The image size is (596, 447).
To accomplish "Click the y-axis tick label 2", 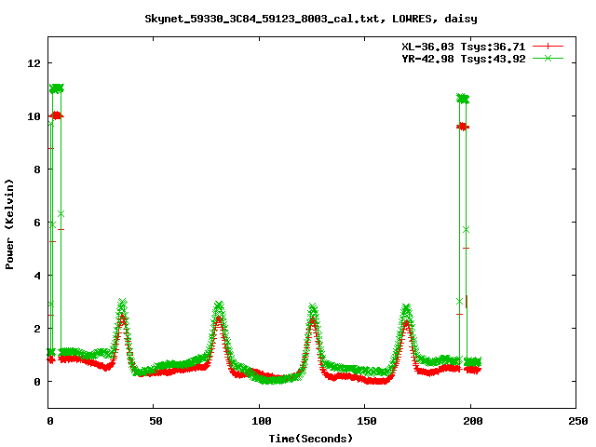I will (37, 329).
